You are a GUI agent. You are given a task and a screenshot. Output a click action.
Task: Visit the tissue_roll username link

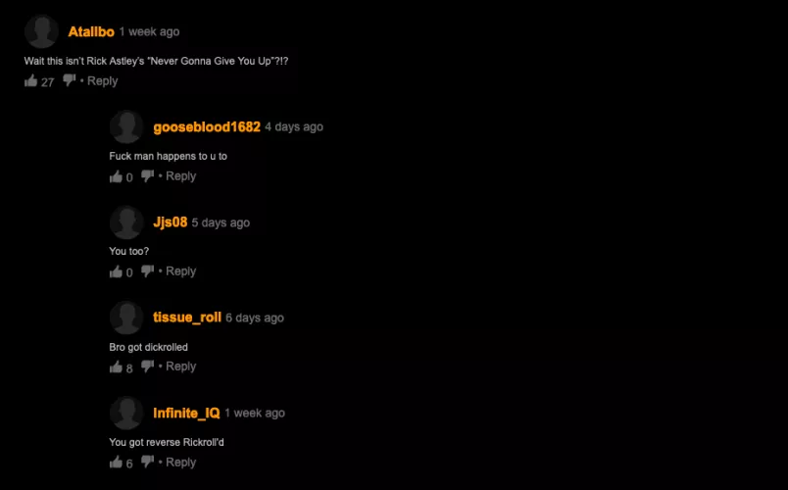coord(187,318)
